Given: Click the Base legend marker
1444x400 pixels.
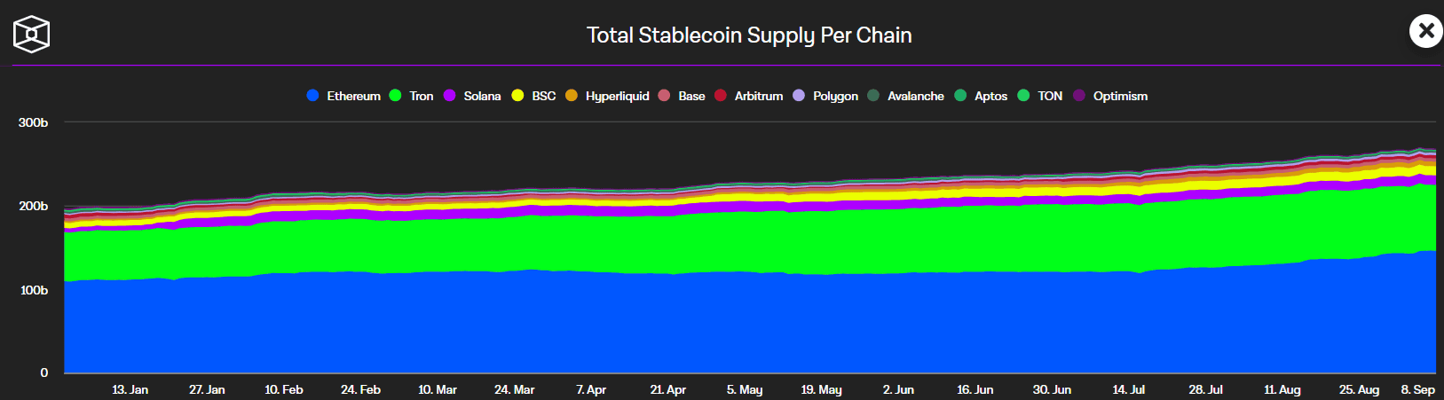Looking at the screenshot, I should click(x=664, y=96).
